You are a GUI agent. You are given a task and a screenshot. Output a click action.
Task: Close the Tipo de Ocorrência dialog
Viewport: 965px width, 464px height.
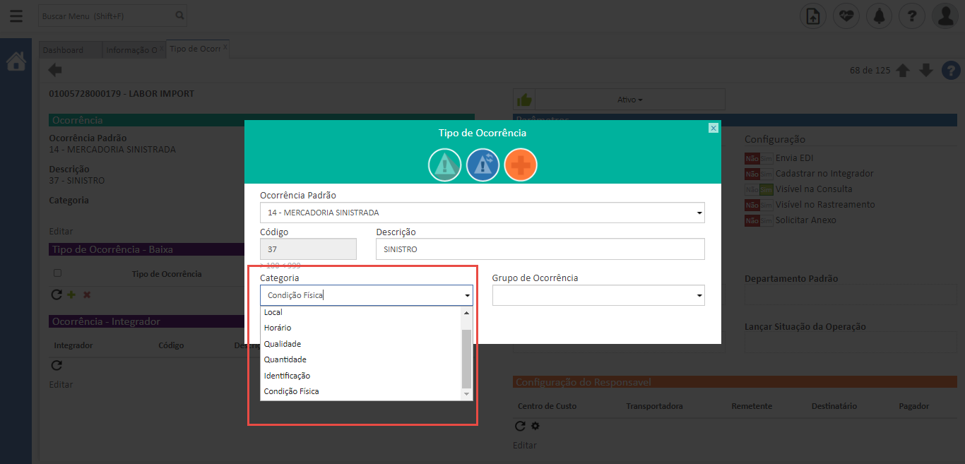pos(714,128)
